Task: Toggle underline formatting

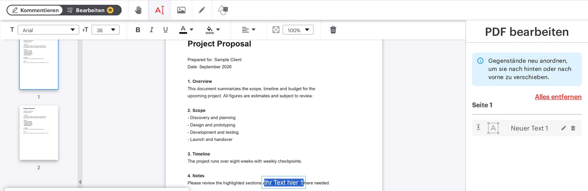Action: 165,30
